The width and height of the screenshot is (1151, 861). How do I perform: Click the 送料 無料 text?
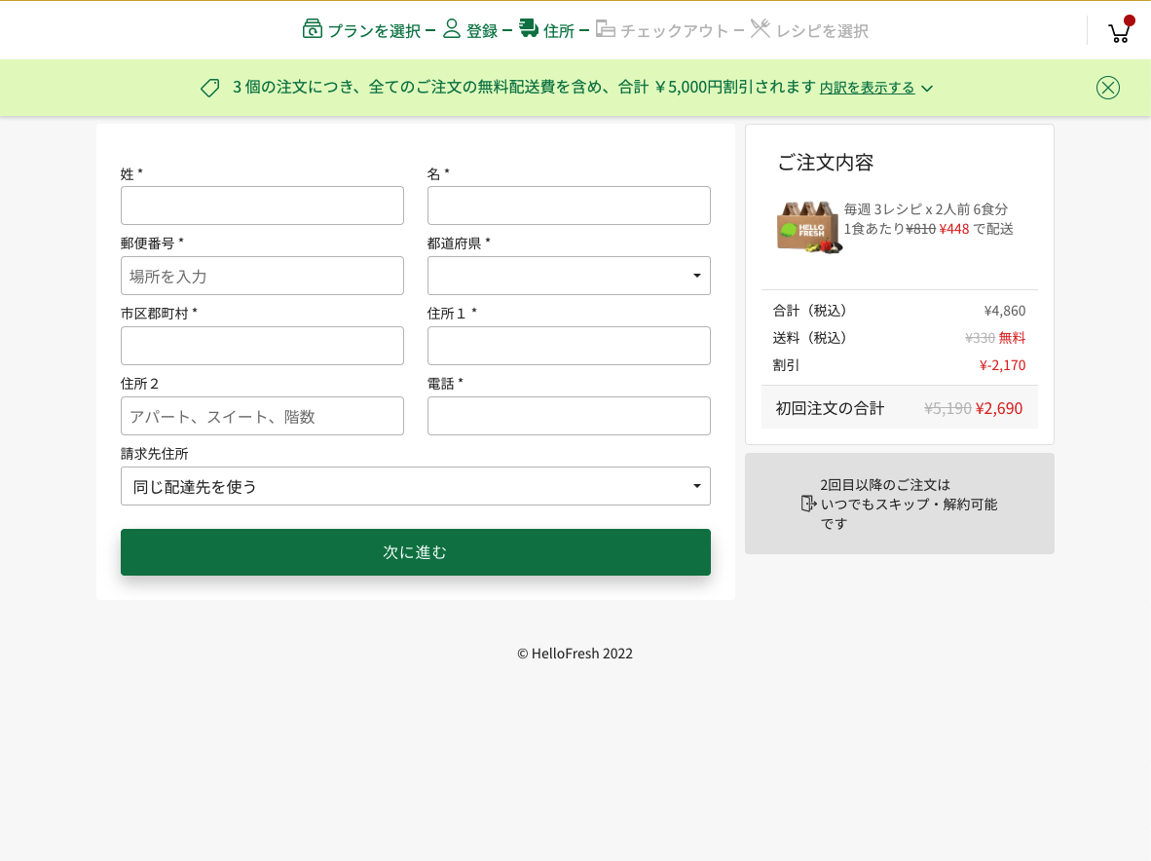[1012, 338]
